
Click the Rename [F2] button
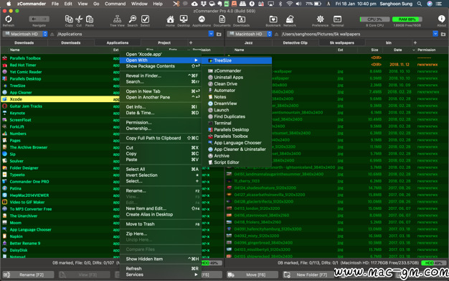[28, 275]
